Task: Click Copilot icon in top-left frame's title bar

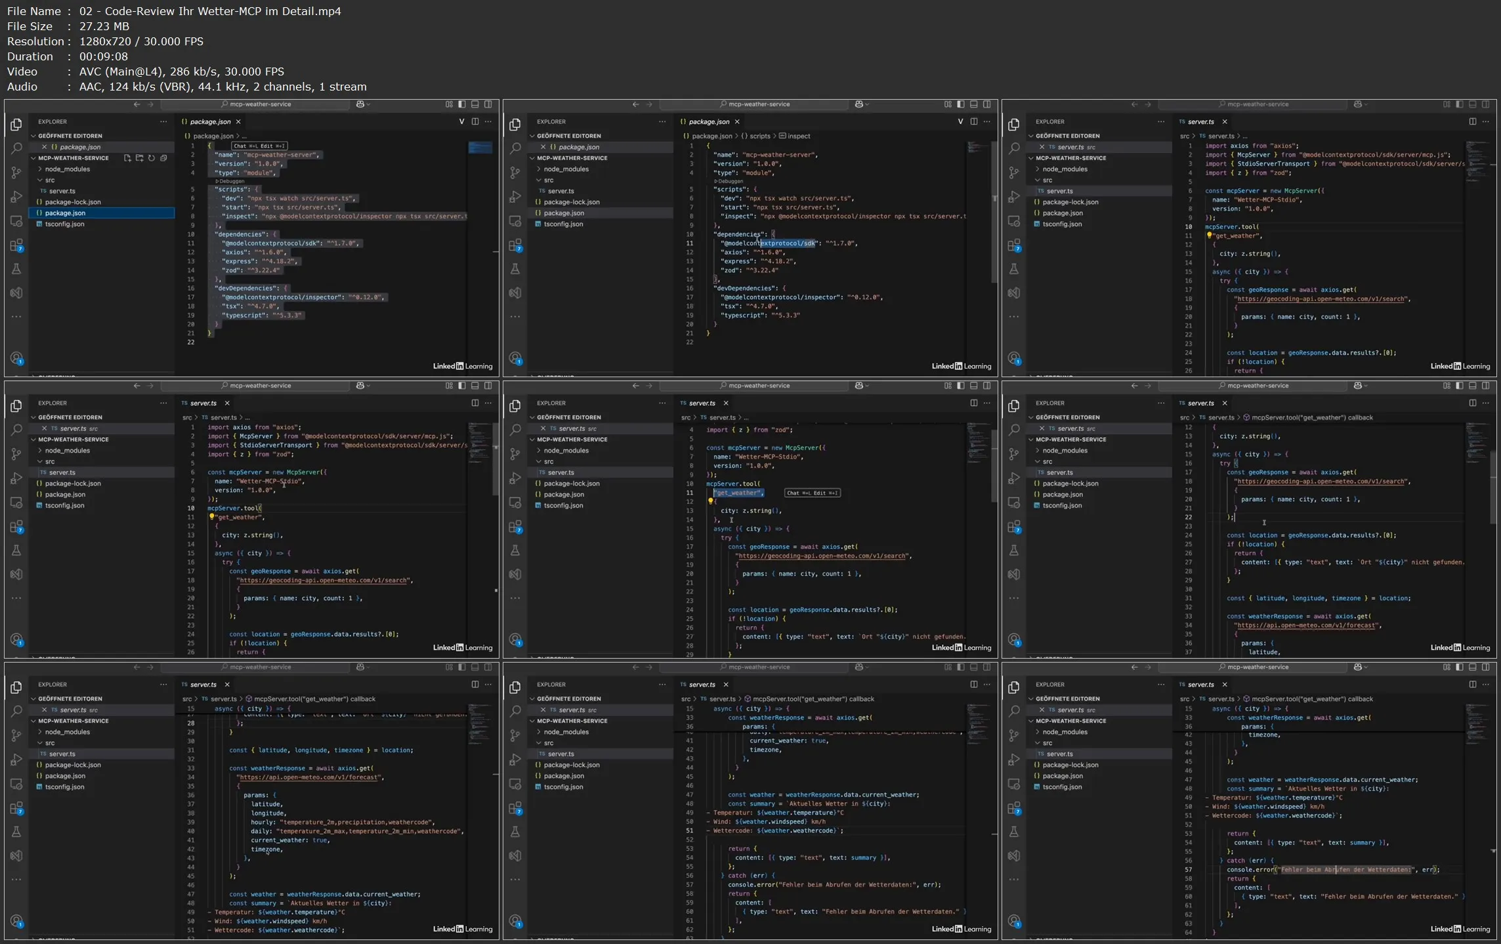Action: coord(360,104)
